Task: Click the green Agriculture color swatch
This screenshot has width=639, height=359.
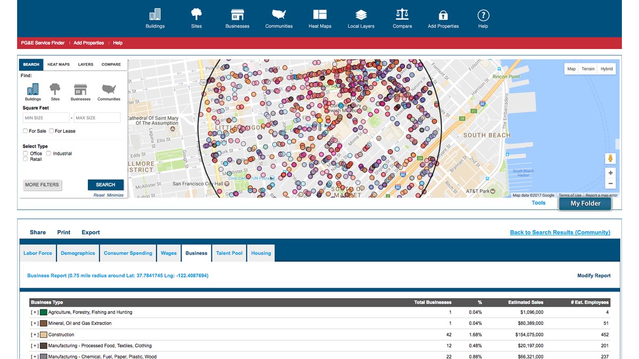Action: (x=44, y=313)
